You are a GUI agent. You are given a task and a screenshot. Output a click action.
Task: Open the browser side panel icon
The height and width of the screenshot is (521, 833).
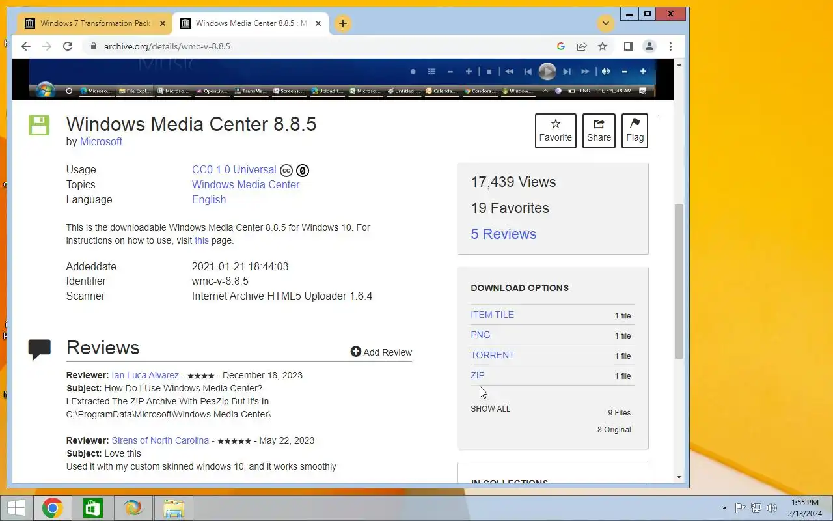(x=629, y=46)
